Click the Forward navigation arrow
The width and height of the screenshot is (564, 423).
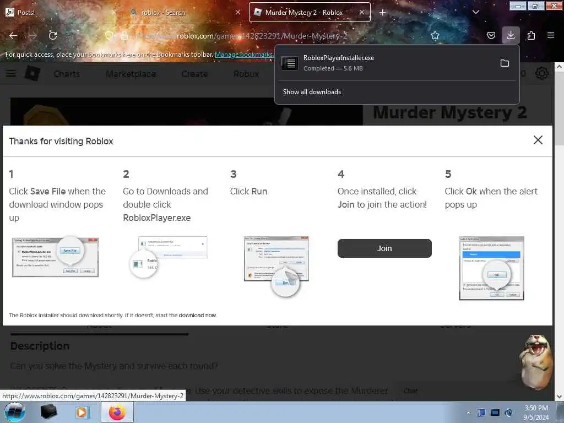(32, 35)
